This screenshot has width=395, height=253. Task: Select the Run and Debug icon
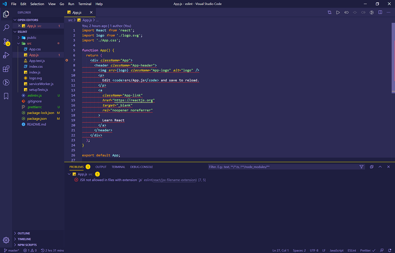[6, 55]
